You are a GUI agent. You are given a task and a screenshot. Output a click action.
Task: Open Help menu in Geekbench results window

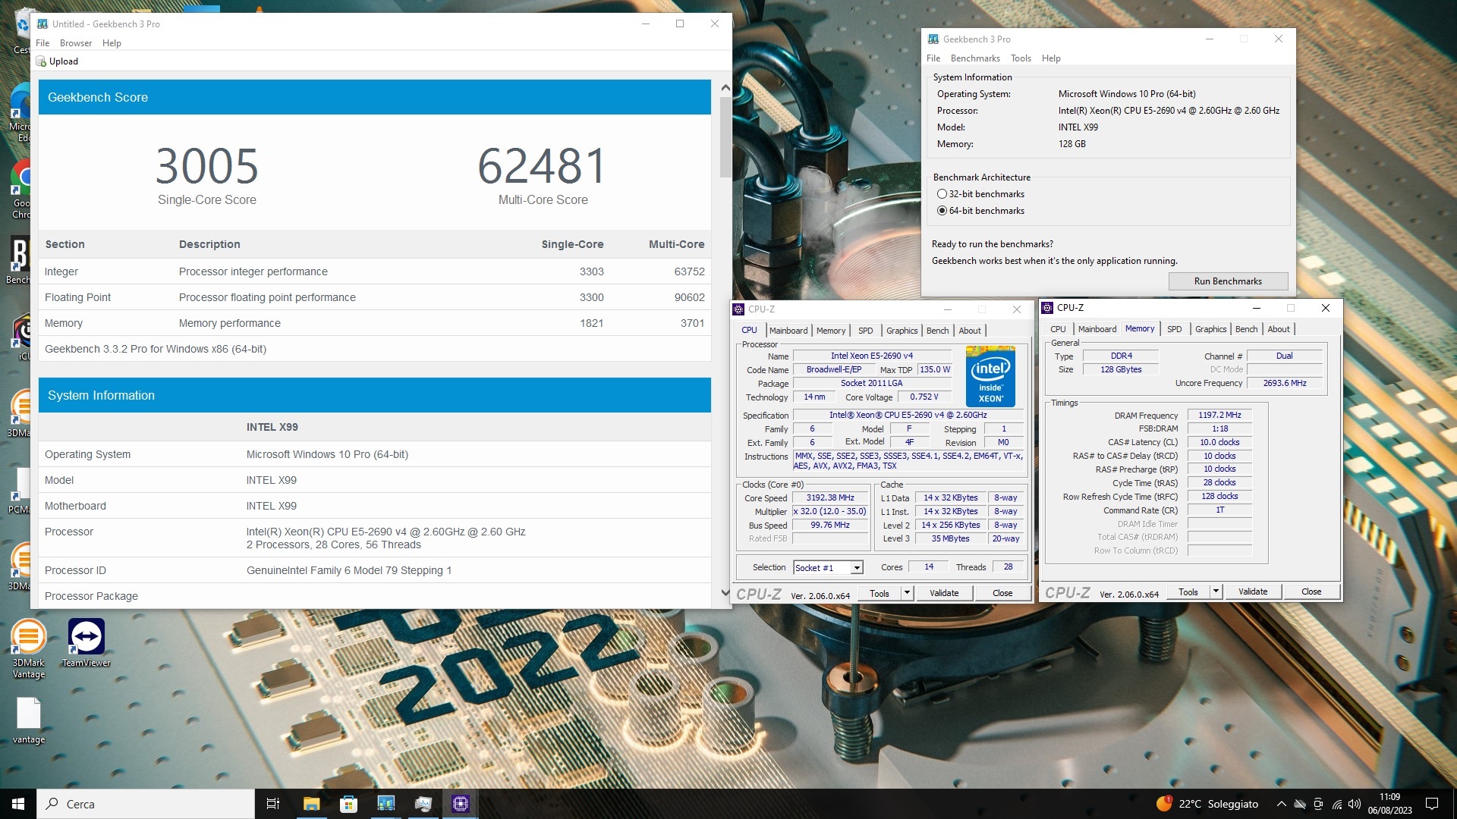[112, 43]
